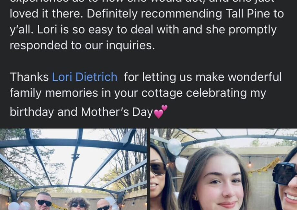Open the left pergola group photo
The width and height of the screenshot is (297, 210).
[x=73, y=169]
